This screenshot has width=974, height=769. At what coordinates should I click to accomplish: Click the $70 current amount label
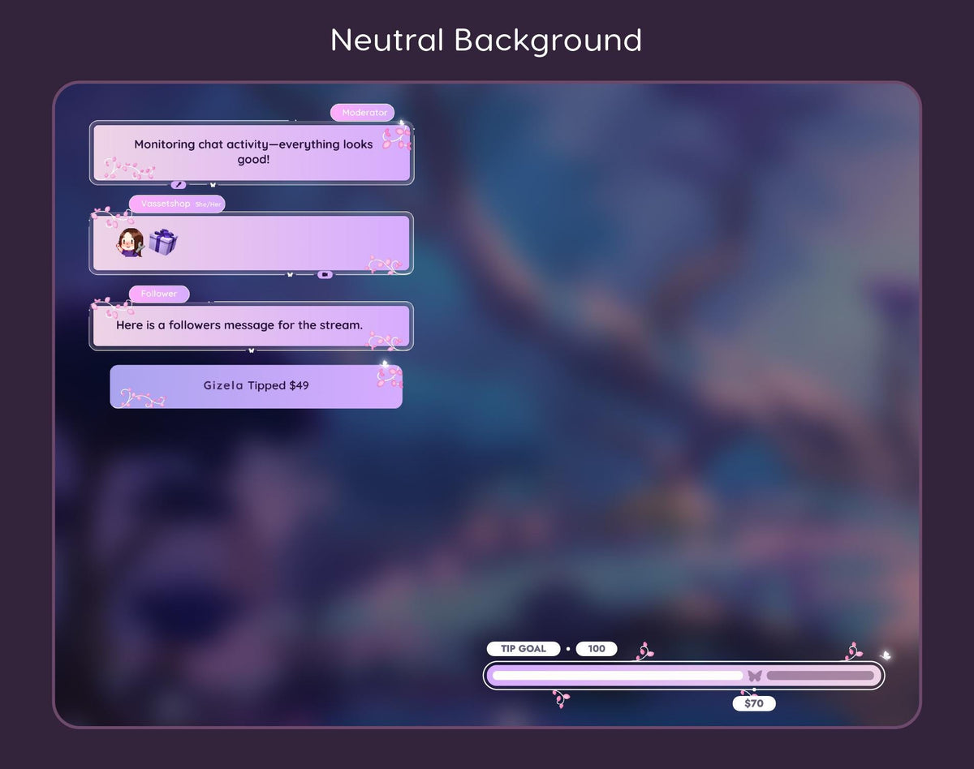pyautogui.click(x=754, y=703)
